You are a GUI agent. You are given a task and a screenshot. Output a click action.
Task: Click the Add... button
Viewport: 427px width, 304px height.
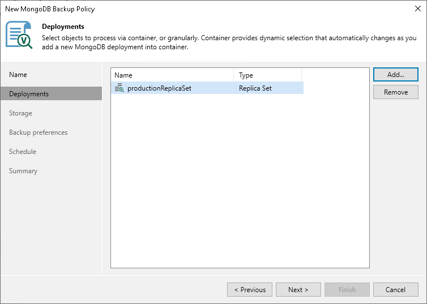pyautogui.click(x=396, y=75)
